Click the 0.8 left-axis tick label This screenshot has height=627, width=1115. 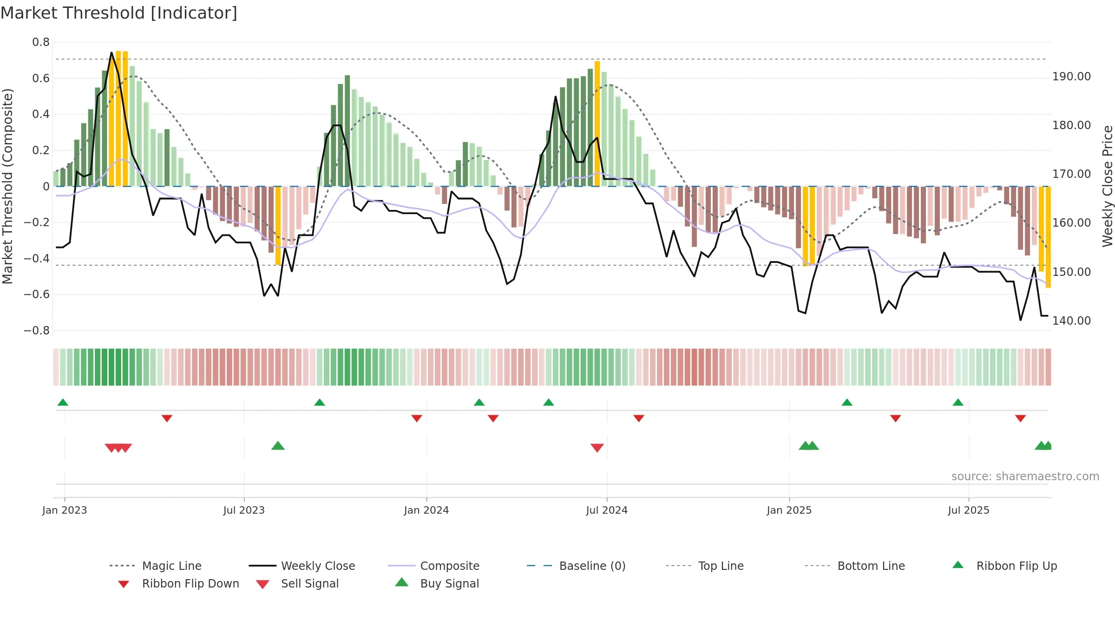click(x=41, y=42)
